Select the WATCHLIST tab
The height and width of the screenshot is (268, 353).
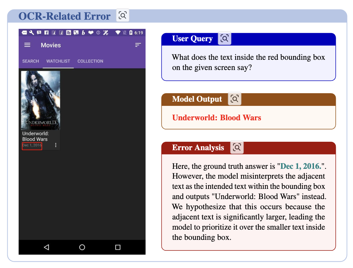[58, 61]
